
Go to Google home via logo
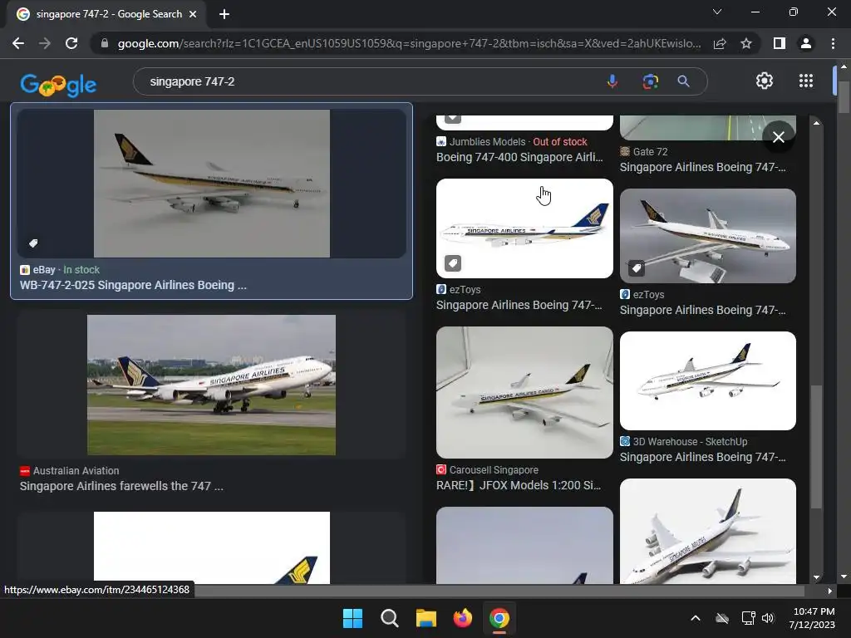pyautogui.click(x=58, y=84)
